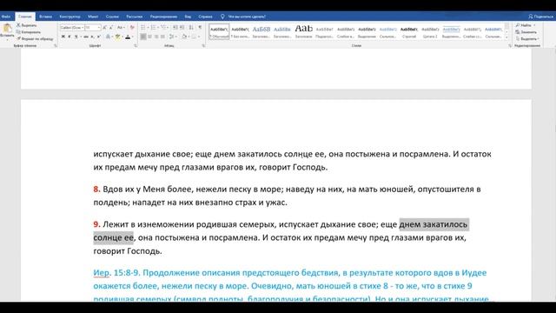Apply the Строгий style
The height and width of the screenshot is (313, 556).
point(409,31)
